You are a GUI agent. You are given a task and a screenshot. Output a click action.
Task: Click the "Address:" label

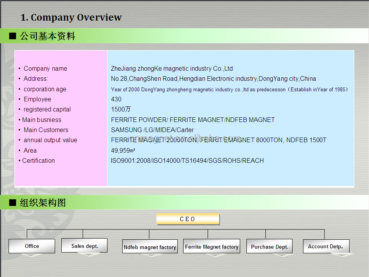36,79
